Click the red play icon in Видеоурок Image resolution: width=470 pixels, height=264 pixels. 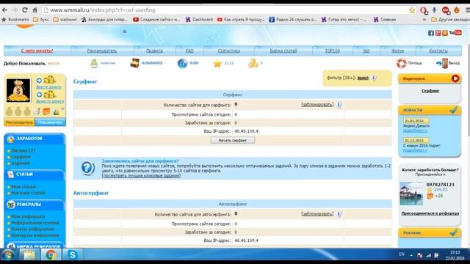(x=455, y=78)
